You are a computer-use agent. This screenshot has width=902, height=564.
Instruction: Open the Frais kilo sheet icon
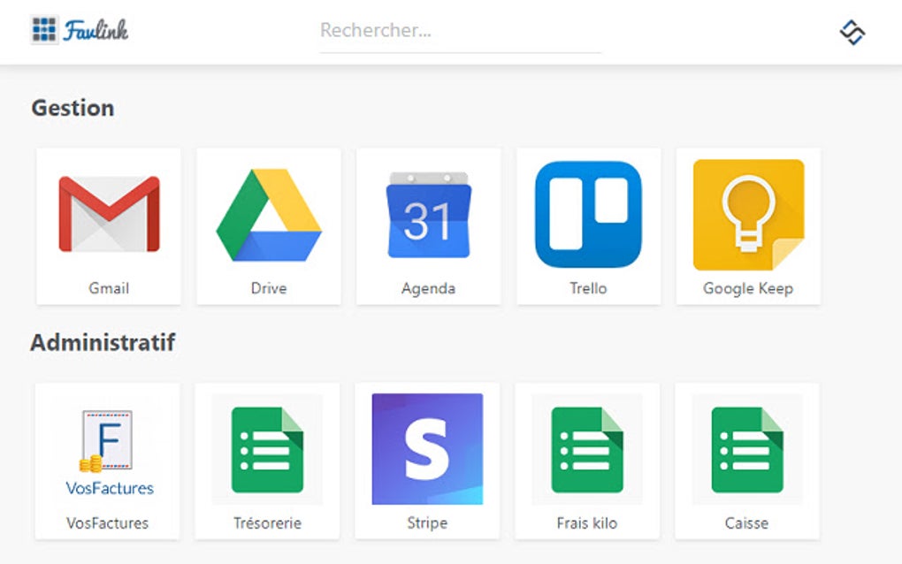[x=587, y=450]
